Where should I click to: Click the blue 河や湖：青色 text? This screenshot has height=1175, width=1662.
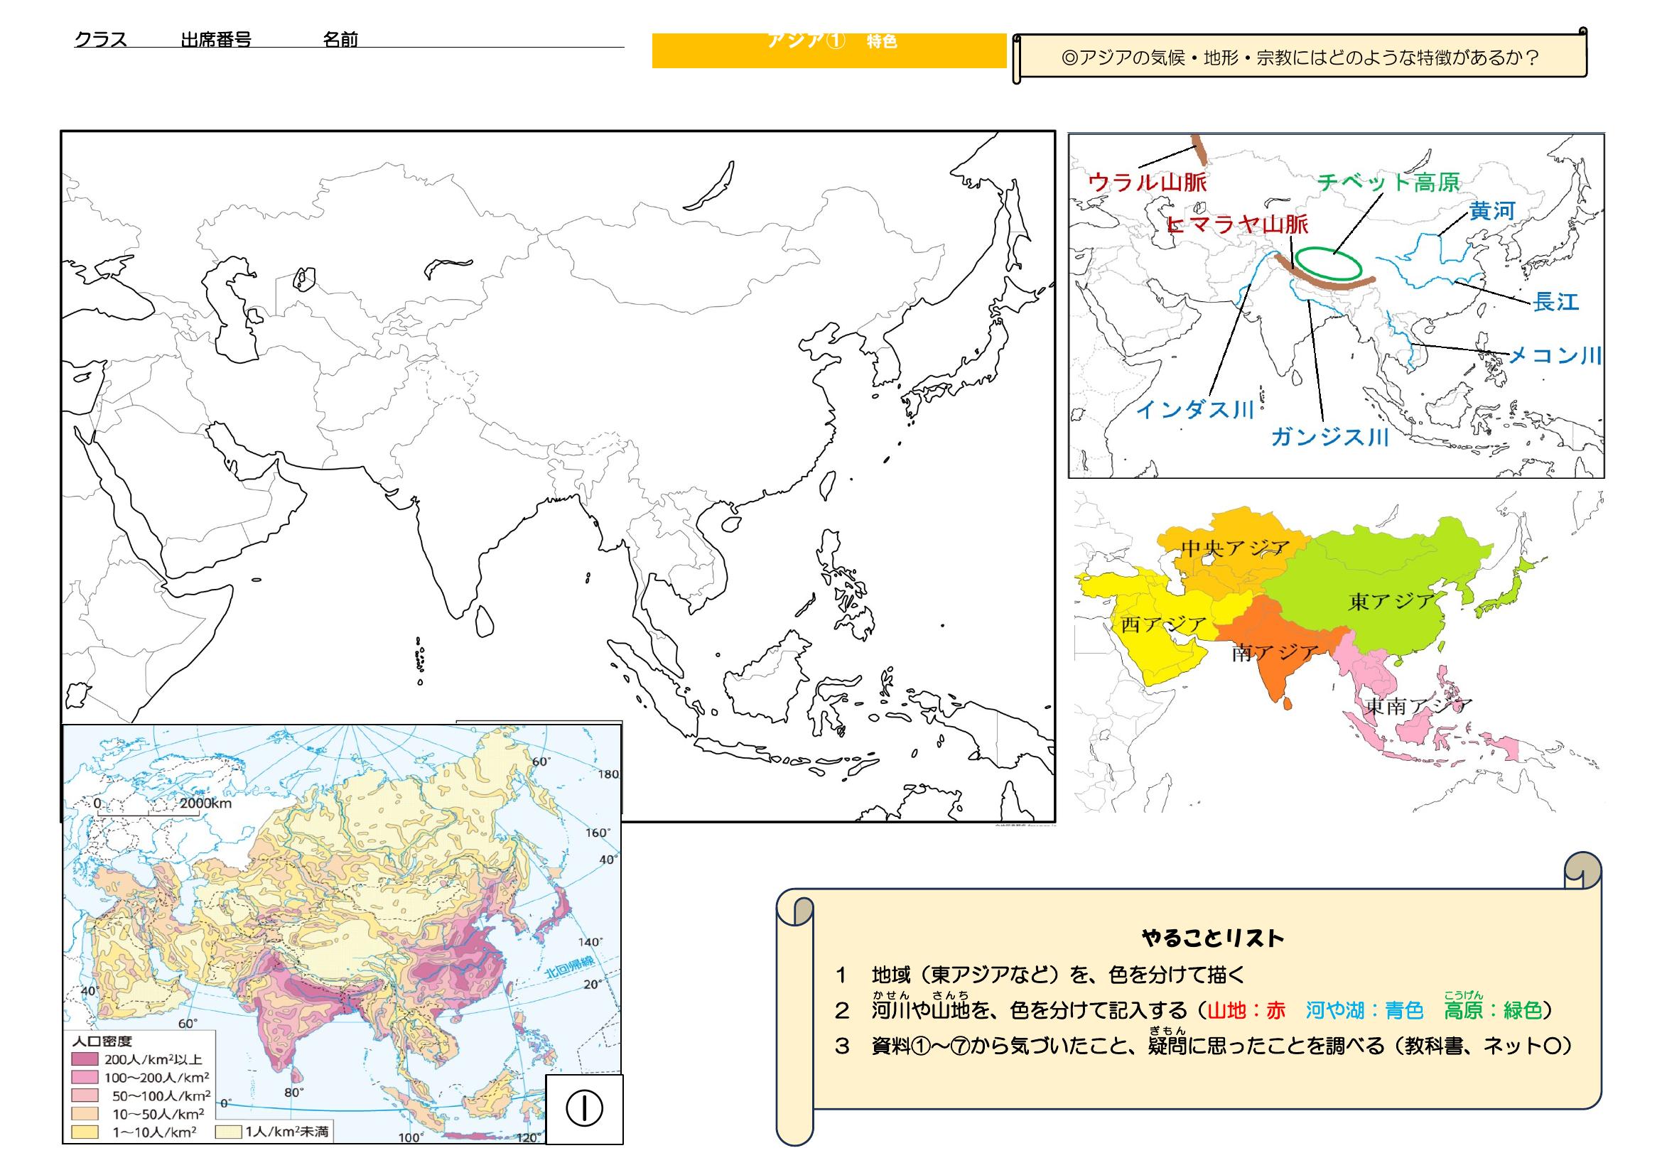[1364, 1010]
